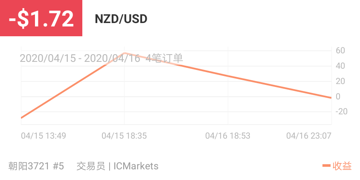Click the 04/15 13:49 x-axis label

pyautogui.click(x=44, y=136)
